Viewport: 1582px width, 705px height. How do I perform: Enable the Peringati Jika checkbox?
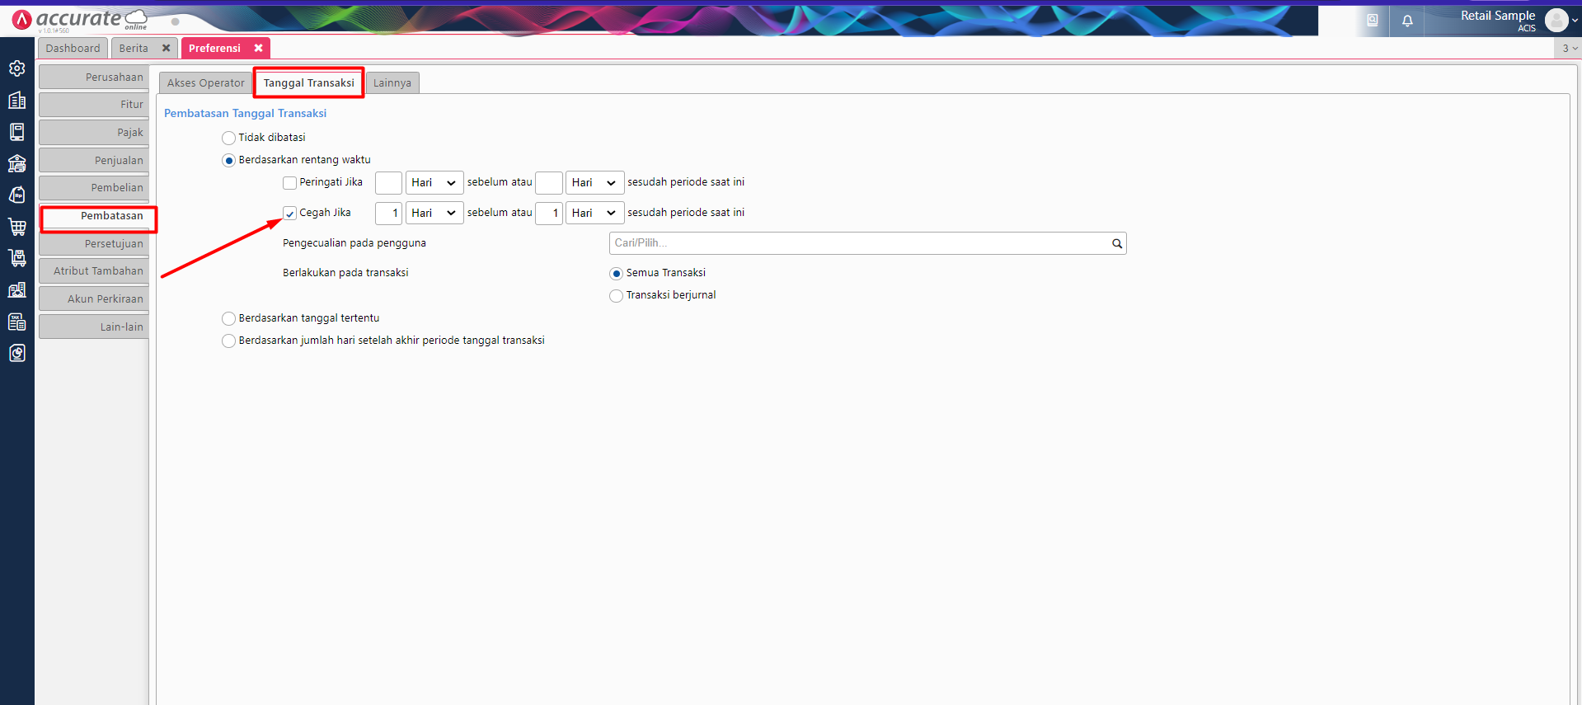pyautogui.click(x=289, y=183)
